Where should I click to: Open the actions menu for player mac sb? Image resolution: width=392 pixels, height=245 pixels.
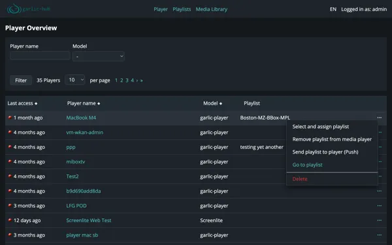point(379,235)
